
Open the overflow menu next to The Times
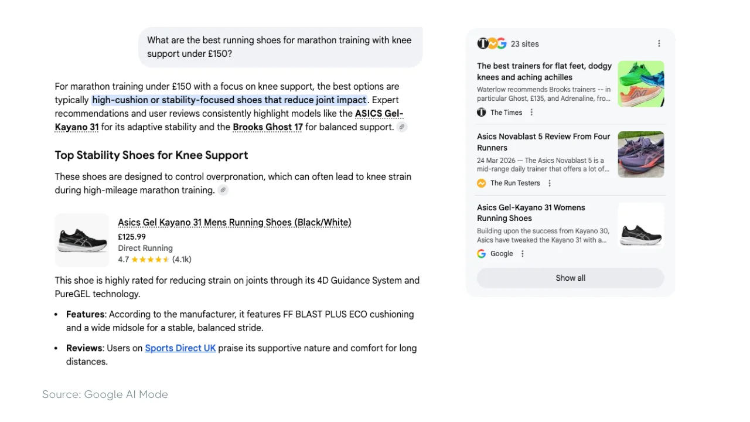(x=531, y=112)
